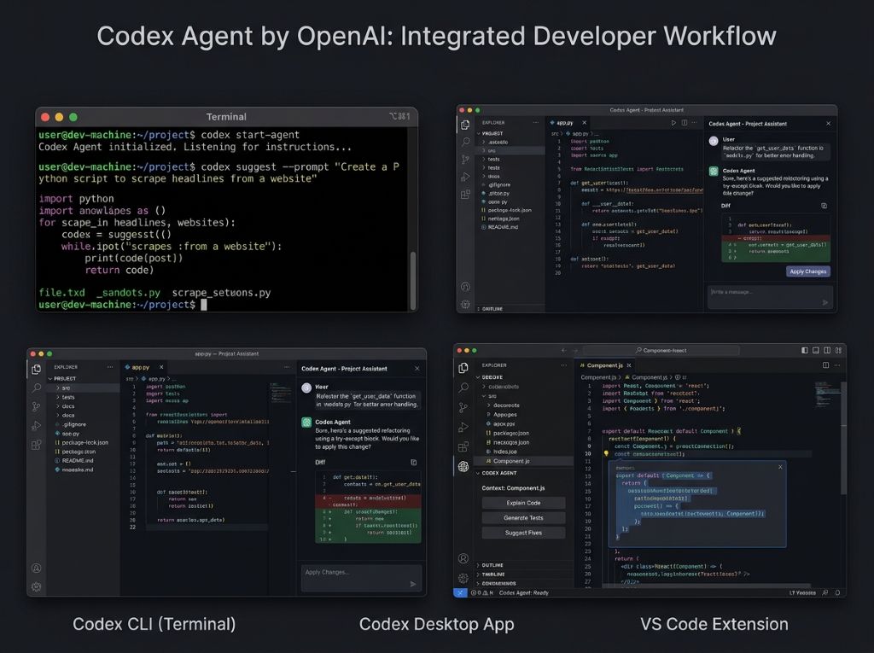Copy the diff in the bottom-left Codex Agent panel

point(414,463)
